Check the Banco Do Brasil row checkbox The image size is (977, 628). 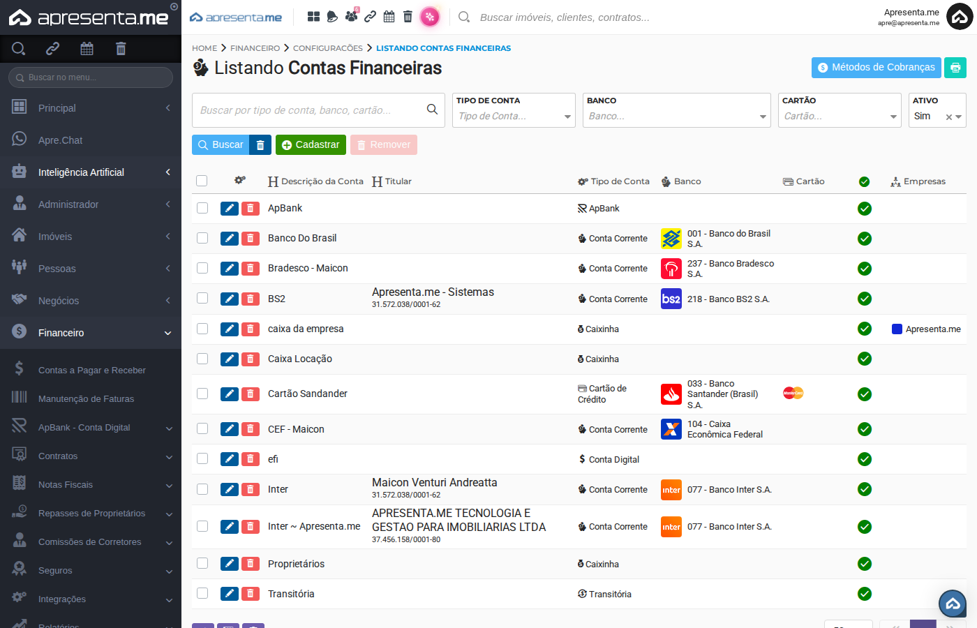click(202, 238)
